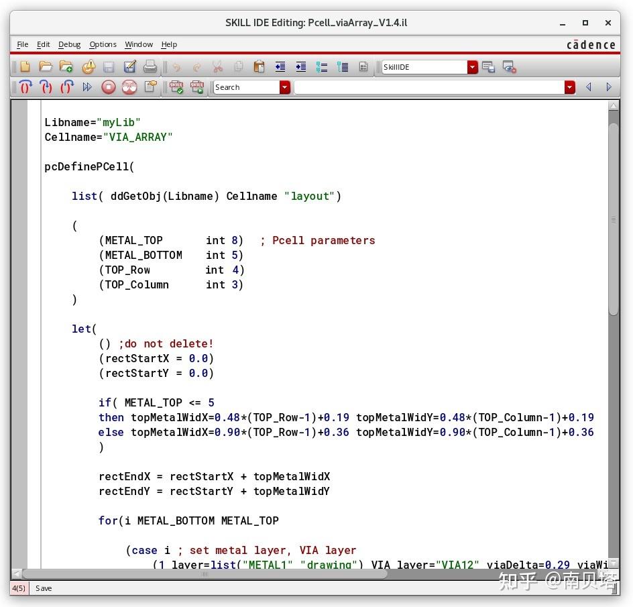
Task: Click the hide toolbars eye icon
Action: (509, 67)
